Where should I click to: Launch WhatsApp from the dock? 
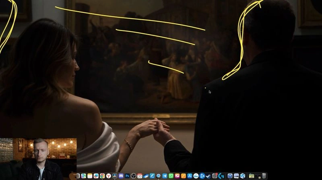click(x=171, y=176)
